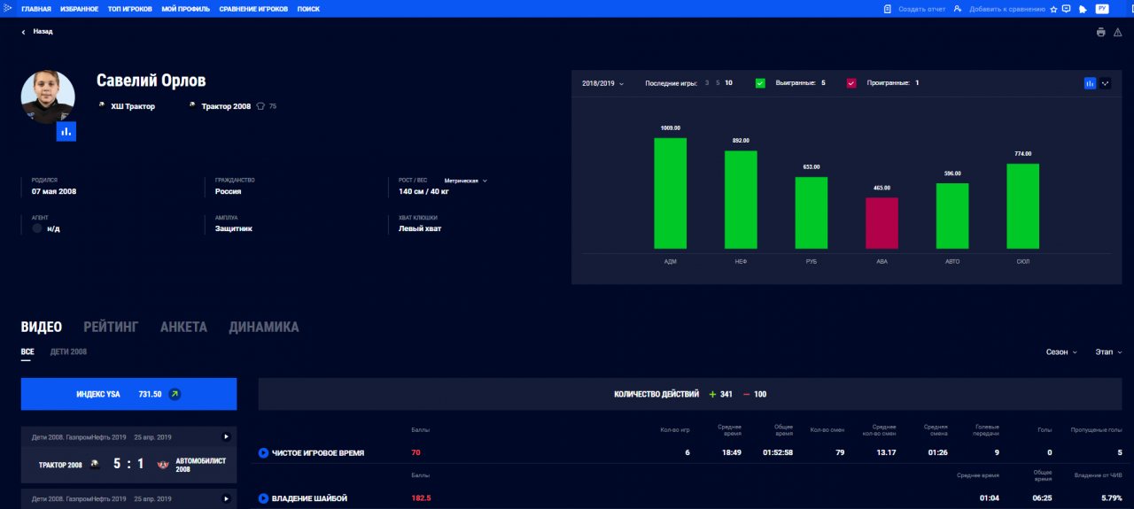
Task: Switch to the Анкета tab
Action: [183, 327]
